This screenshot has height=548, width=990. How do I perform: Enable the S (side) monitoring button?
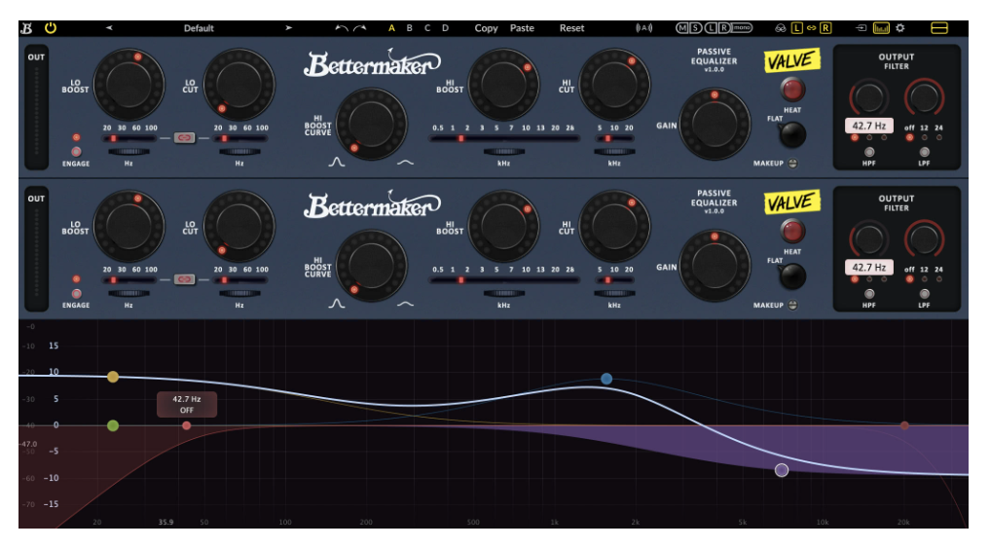pos(695,28)
